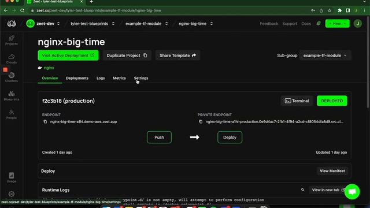Screen dimensions: 370x208
Task: Click Share Template button
Action: pos(177,55)
